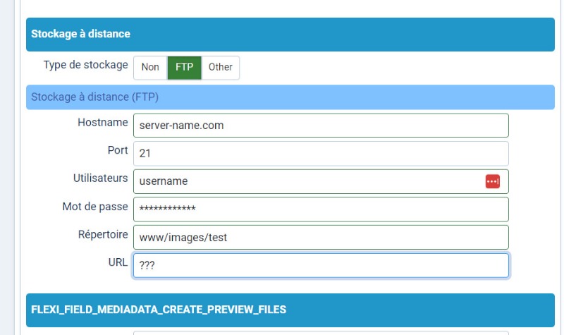Focus the Utilisateurs field with username
The image size is (564, 335).
(x=321, y=181)
